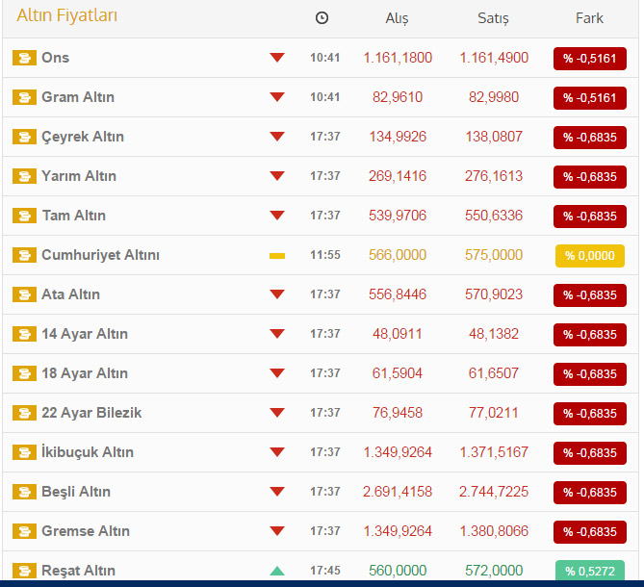This screenshot has height=587, width=644.
Task: Select the 14 Ayar Altın row name
Action: tap(84, 334)
